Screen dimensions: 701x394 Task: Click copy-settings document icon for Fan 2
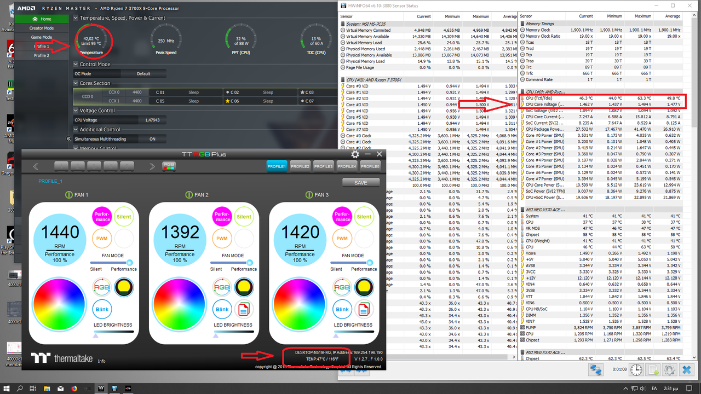click(244, 309)
